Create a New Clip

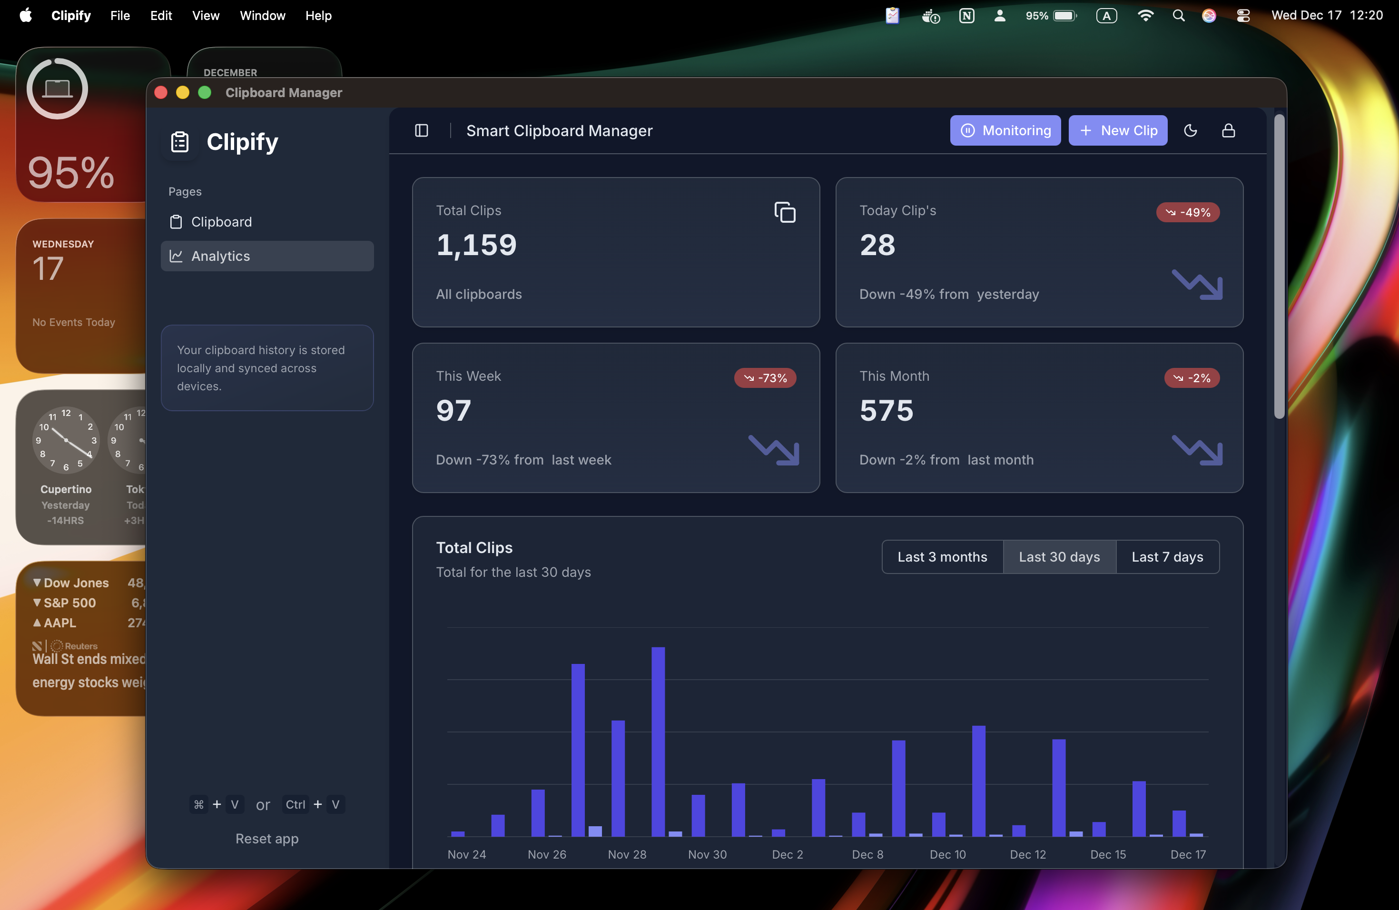(x=1118, y=130)
